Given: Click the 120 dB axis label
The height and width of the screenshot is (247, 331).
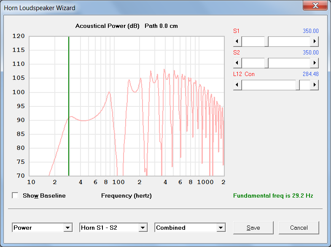Looking at the screenshot, I should click(x=19, y=36).
